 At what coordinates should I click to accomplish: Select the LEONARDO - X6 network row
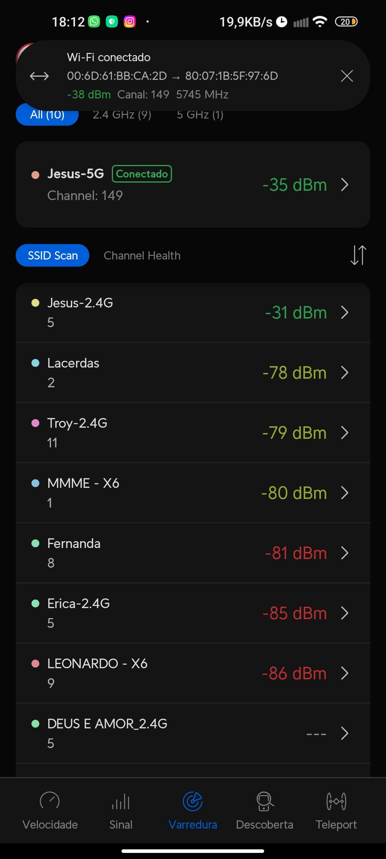(193, 673)
